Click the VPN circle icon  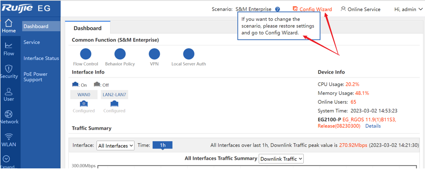154,54
